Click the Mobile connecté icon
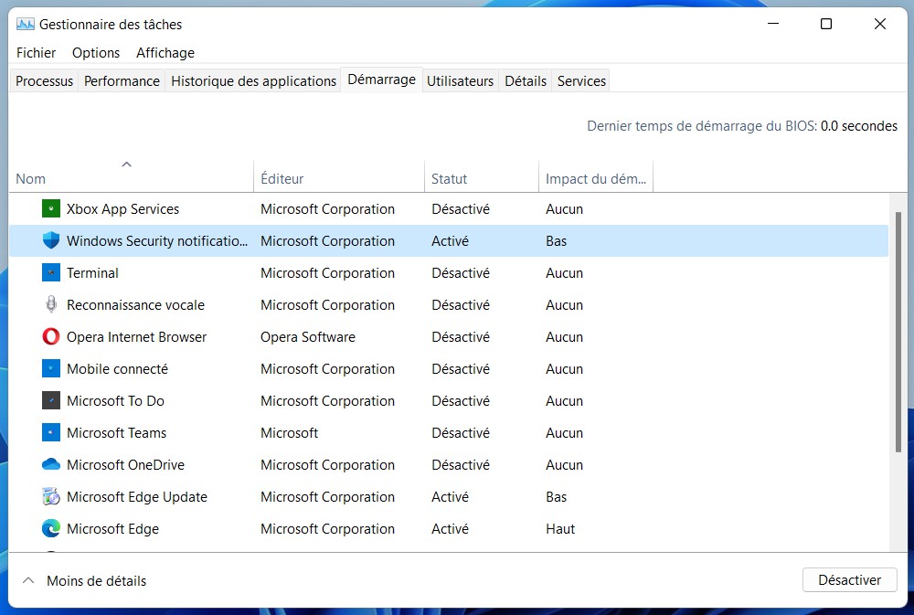914x615 pixels. 50,368
